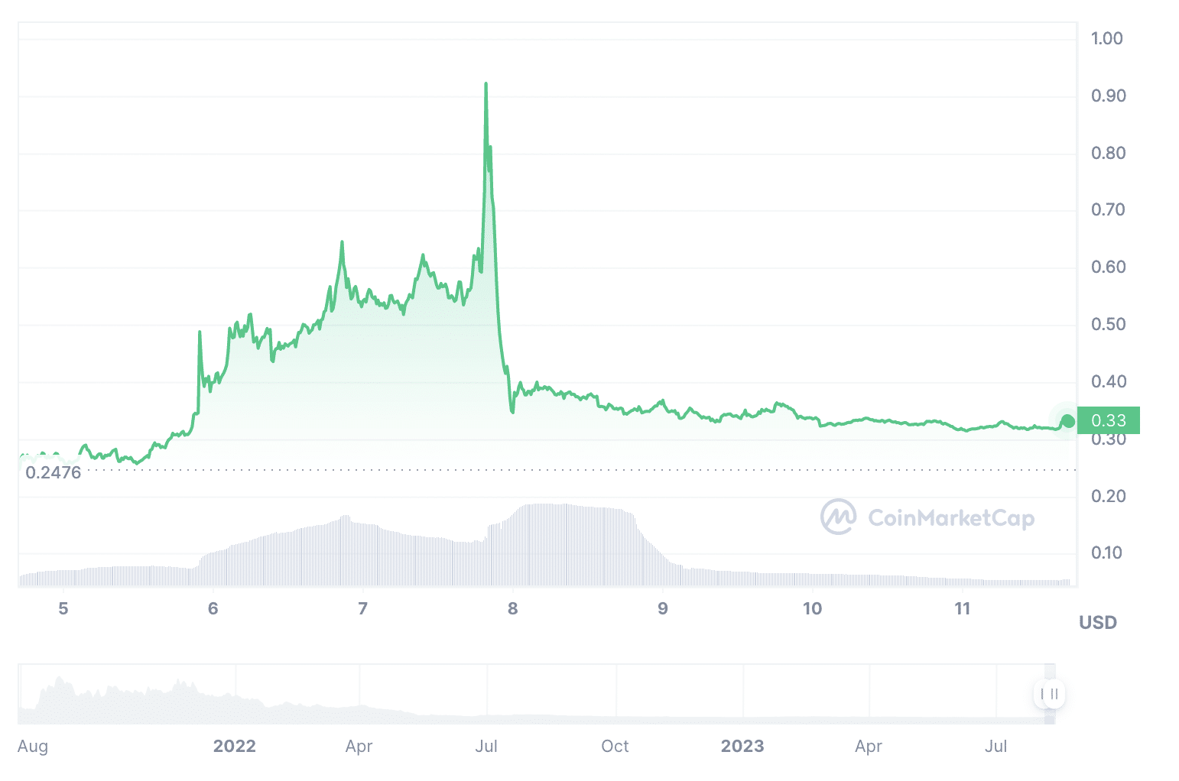The width and height of the screenshot is (1179, 781).
Task: Click the green 0.33 price tag
Action: 1108,420
